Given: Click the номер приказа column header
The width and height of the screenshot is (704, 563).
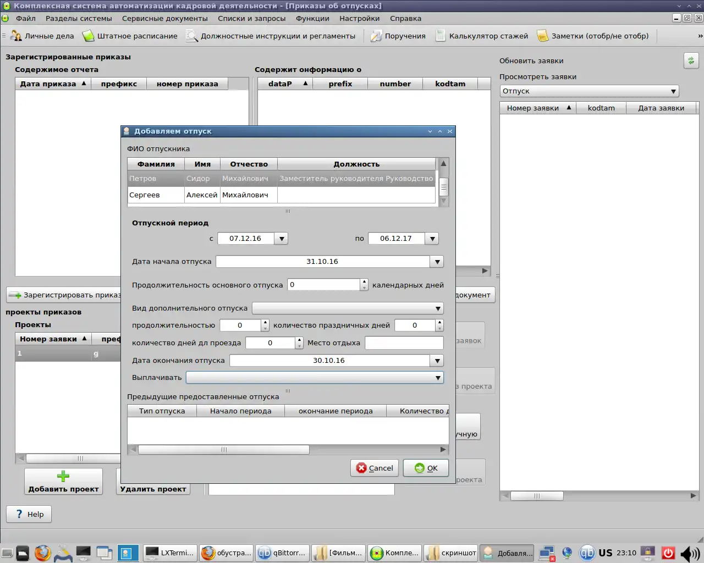Looking at the screenshot, I should (x=188, y=84).
